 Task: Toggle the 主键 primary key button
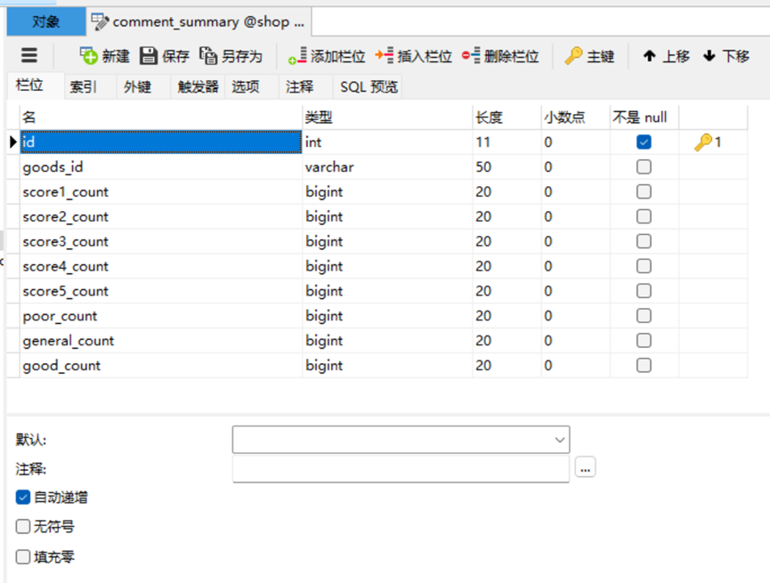(x=589, y=56)
